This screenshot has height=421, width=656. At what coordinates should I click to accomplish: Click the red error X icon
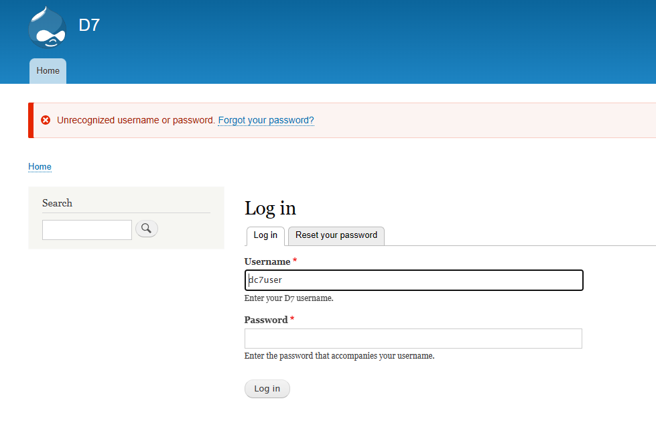[46, 120]
